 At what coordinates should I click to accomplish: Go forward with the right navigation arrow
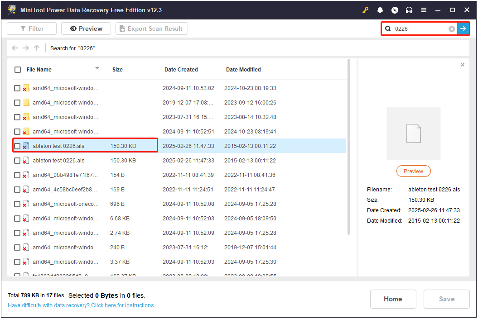(26, 48)
